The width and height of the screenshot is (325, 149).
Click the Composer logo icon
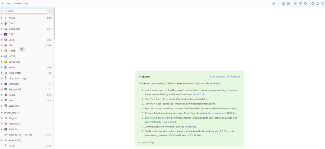(x=6, y=29)
